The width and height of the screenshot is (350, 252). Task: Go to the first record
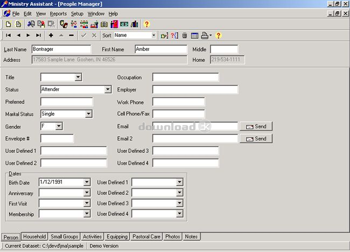(8, 35)
